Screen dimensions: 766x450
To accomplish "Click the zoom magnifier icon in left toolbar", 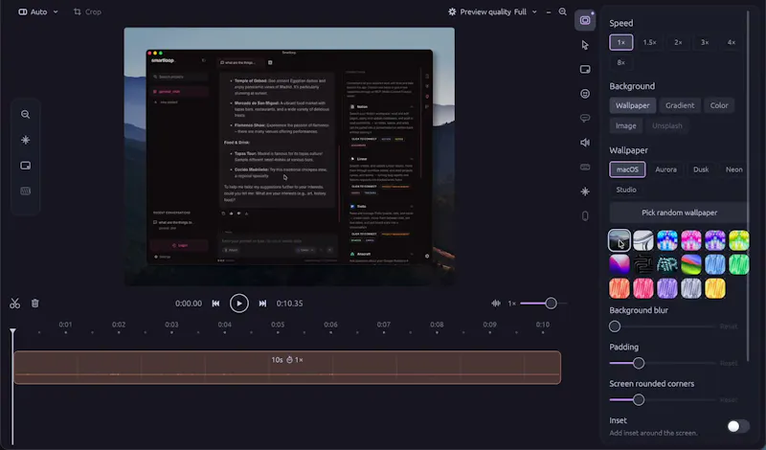I will 26,114.
